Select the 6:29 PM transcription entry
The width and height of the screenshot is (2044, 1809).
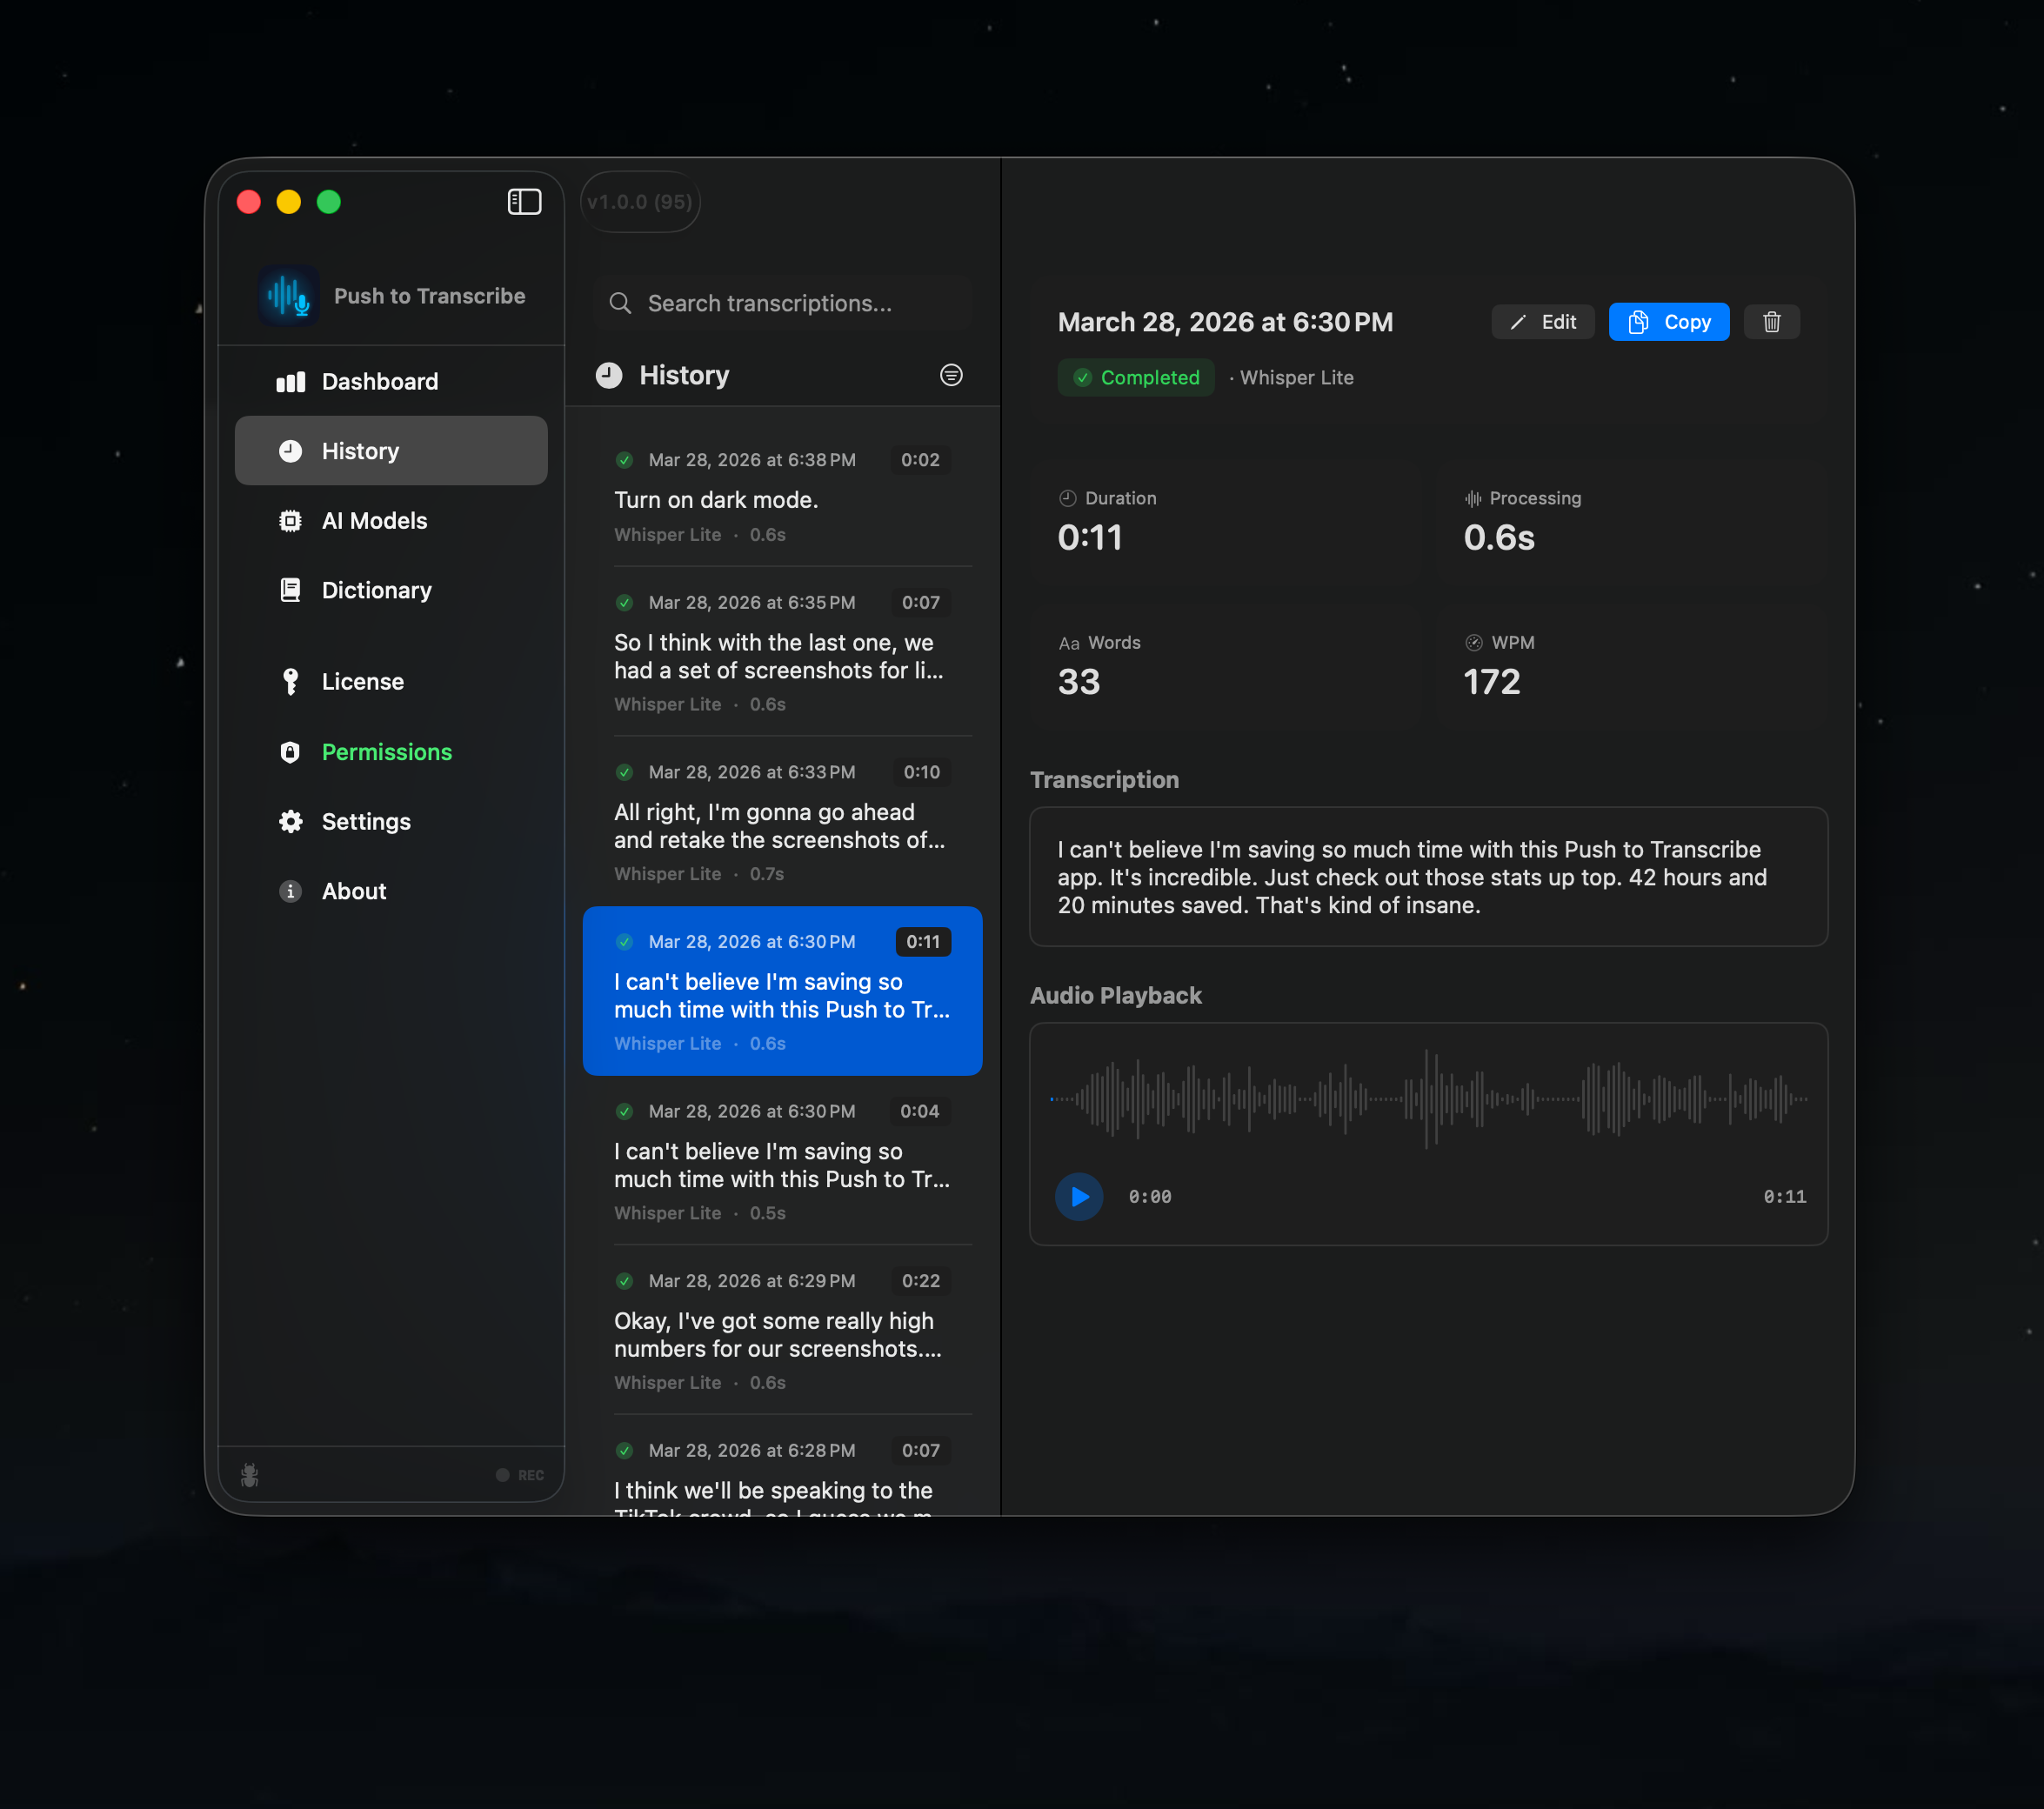[x=783, y=1330]
